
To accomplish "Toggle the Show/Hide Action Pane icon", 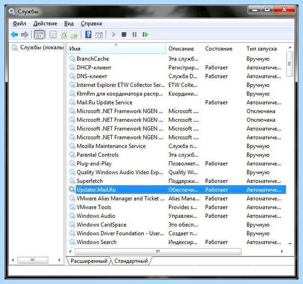I will pos(99,35).
